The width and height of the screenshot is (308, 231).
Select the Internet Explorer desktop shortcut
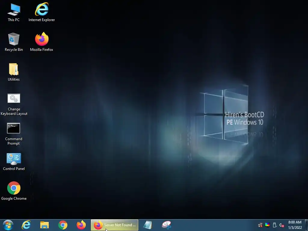[x=42, y=13]
